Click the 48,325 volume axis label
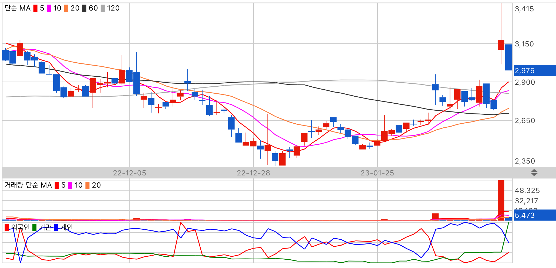Screen dimensions: 556x268 [x=527, y=191]
